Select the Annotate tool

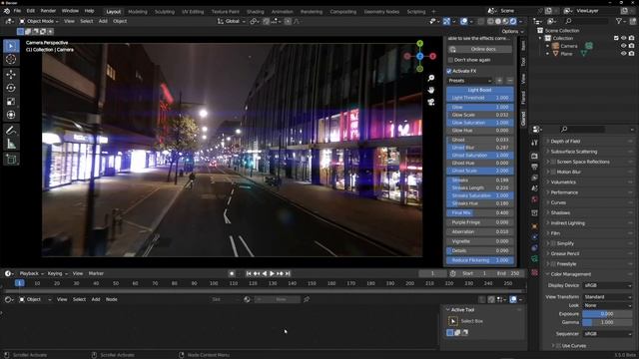click(x=11, y=131)
